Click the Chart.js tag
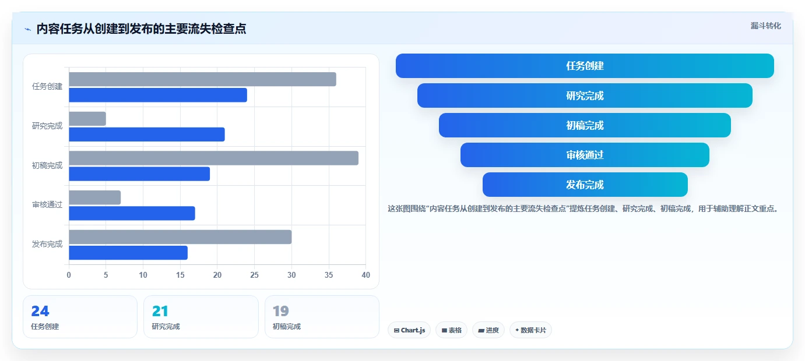 pyautogui.click(x=409, y=330)
